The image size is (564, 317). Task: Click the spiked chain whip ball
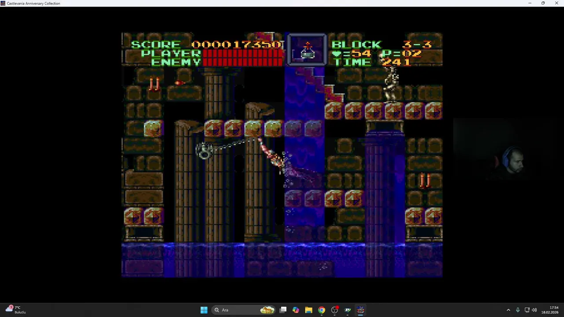[204, 151]
